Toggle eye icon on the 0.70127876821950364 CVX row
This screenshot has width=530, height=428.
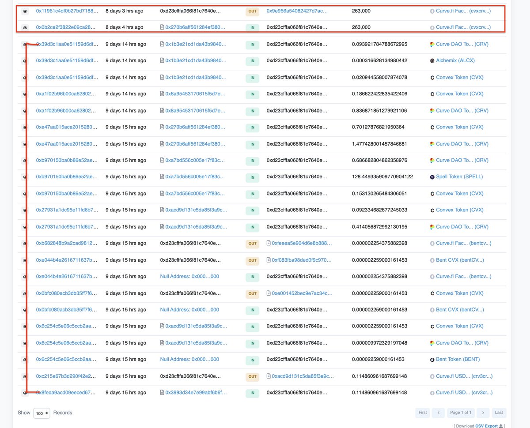click(25, 127)
